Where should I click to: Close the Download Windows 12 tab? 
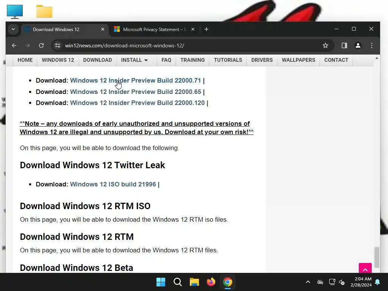coord(103,29)
